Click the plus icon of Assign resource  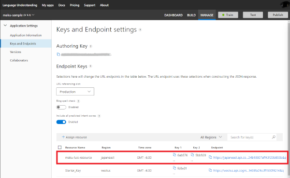pos(63,137)
